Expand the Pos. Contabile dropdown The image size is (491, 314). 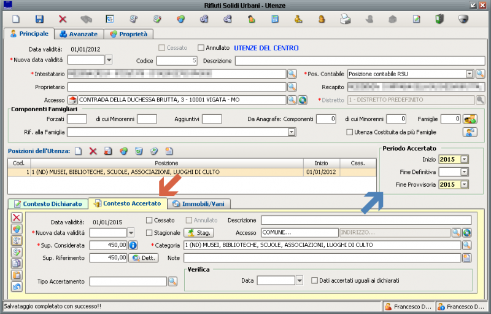coord(469,74)
